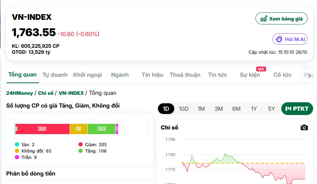317x184 pixels.
Task: Follow the Chỉ số breadcrumb link
Action: (46, 93)
